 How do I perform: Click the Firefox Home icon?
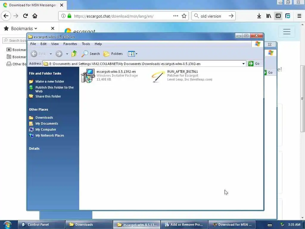pos(35,16)
